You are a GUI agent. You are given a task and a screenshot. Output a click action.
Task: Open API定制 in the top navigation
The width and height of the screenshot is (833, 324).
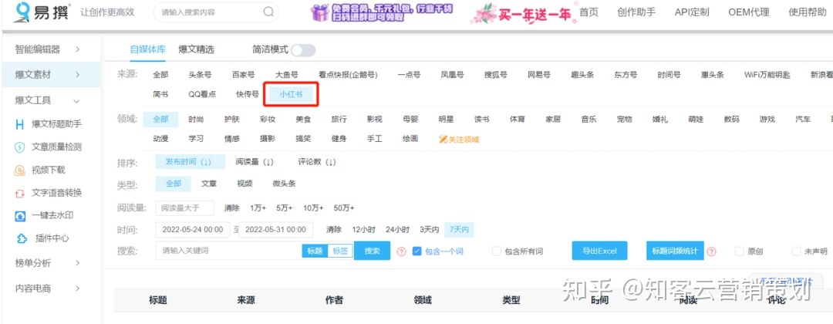click(x=692, y=12)
